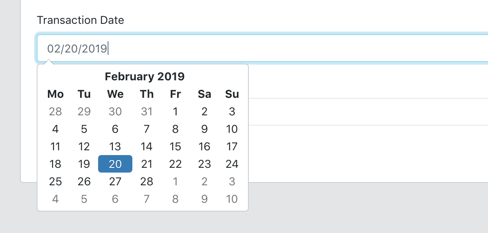Open month view via February 2019 header
This screenshot has height=233, width=488.
tap(144, 76)
